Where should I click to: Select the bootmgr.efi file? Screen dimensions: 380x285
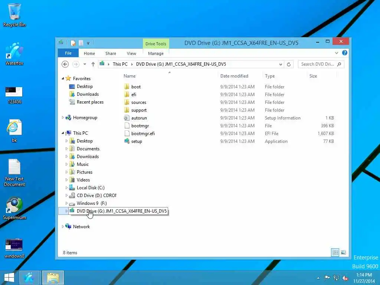click(x=143, y=133)
